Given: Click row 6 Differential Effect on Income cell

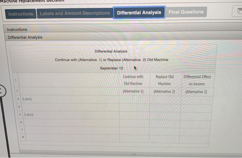Looking at the screenshot, I should (x=196, y=124).
